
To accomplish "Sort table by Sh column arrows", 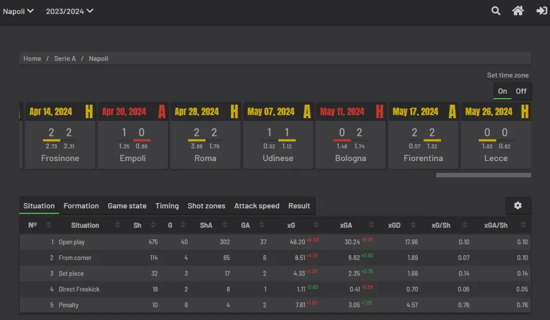I will click(153, 226).
